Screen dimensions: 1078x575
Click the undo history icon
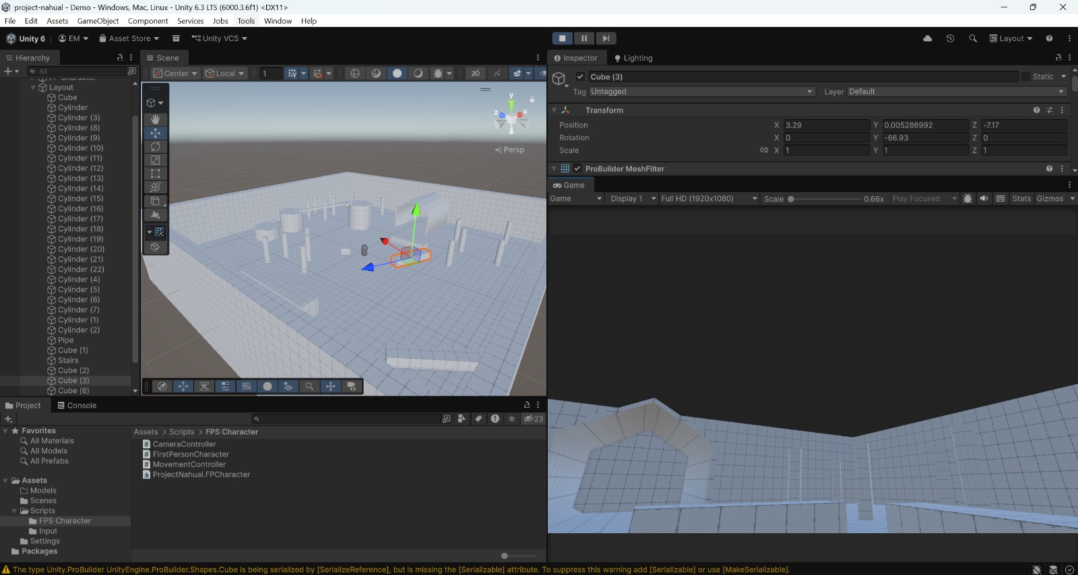(x=950, y=38)
